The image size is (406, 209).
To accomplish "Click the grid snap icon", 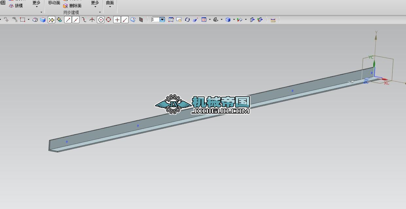I will [x=141, y=20].
